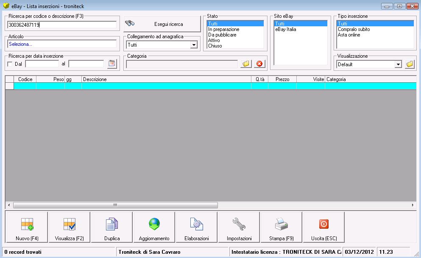Image resolution: width=421 pixels, height=258 pixels.
Task: Duplicate the listing with Duplica
Action: pyautogui.click(x=112, y=227)
